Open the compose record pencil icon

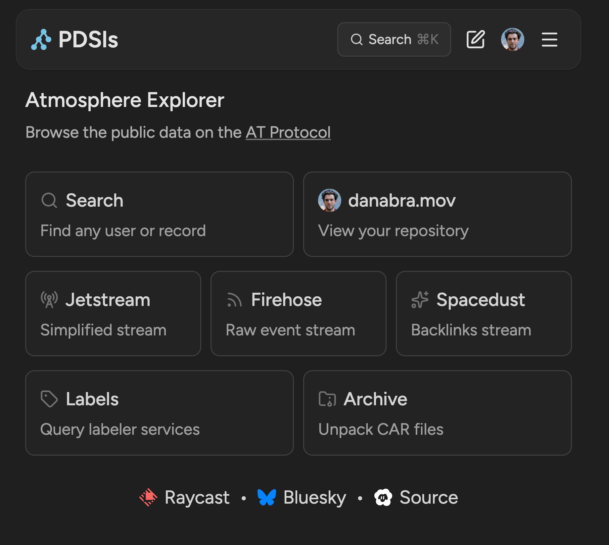pyautogui.click(x=475, y=40)
